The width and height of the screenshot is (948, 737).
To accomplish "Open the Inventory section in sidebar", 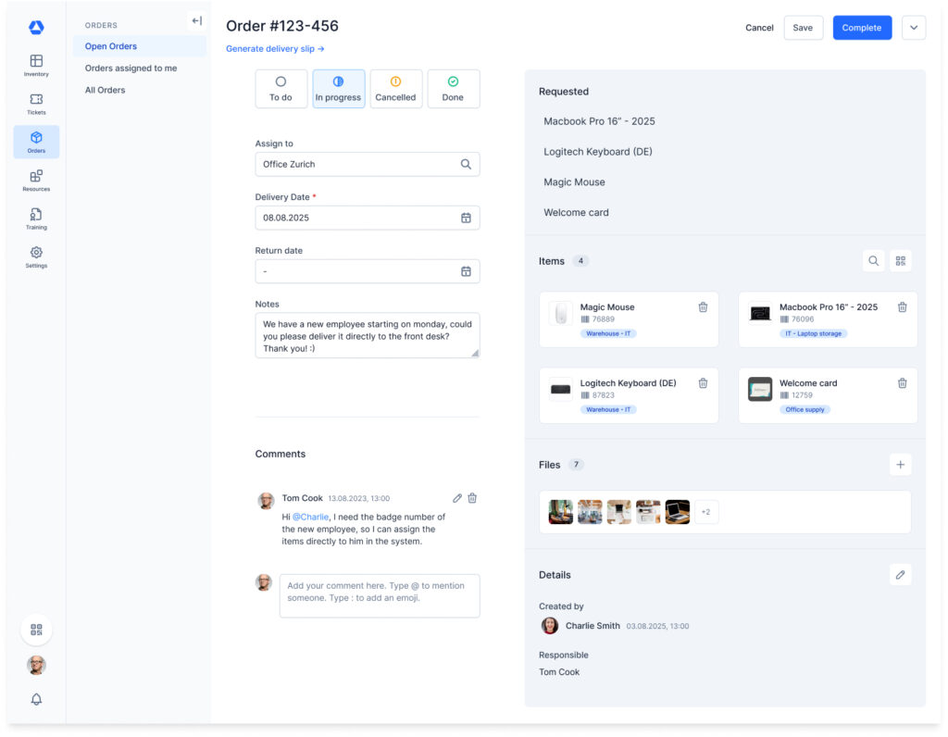I will click(36, 65).
